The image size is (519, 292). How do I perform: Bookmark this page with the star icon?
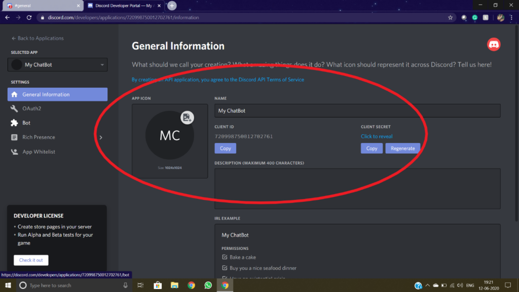tap(450, 18)
